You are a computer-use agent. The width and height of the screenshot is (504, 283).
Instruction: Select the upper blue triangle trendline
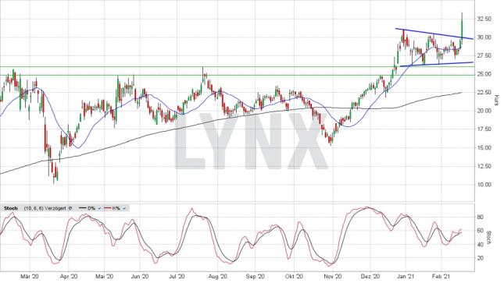434,34
